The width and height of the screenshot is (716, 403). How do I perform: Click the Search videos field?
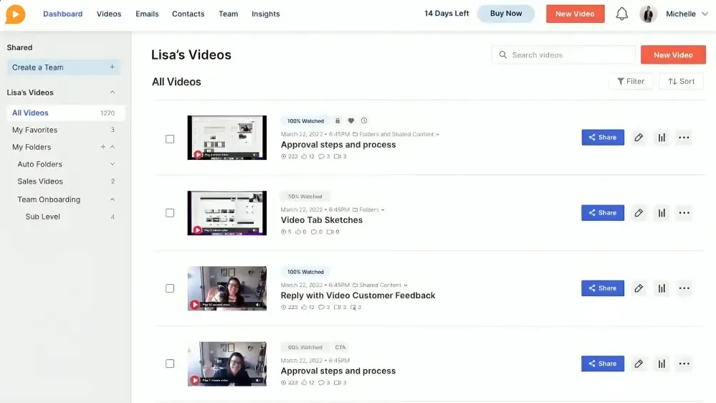point(563,54)
